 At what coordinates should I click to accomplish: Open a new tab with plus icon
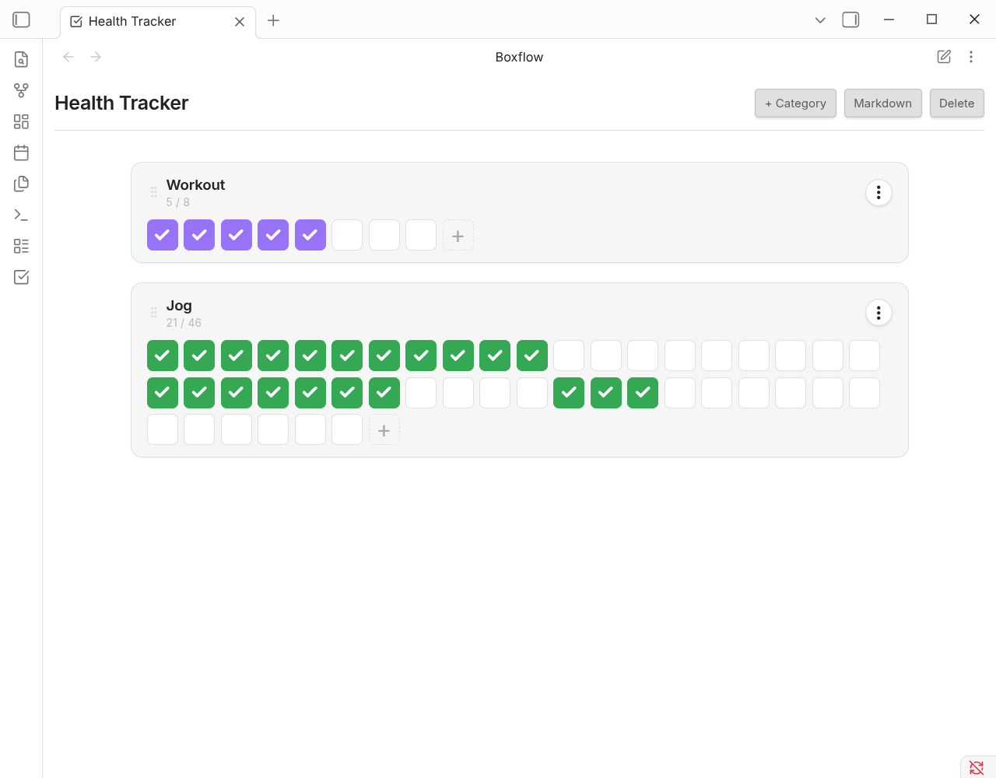click(x=273, y=20)
